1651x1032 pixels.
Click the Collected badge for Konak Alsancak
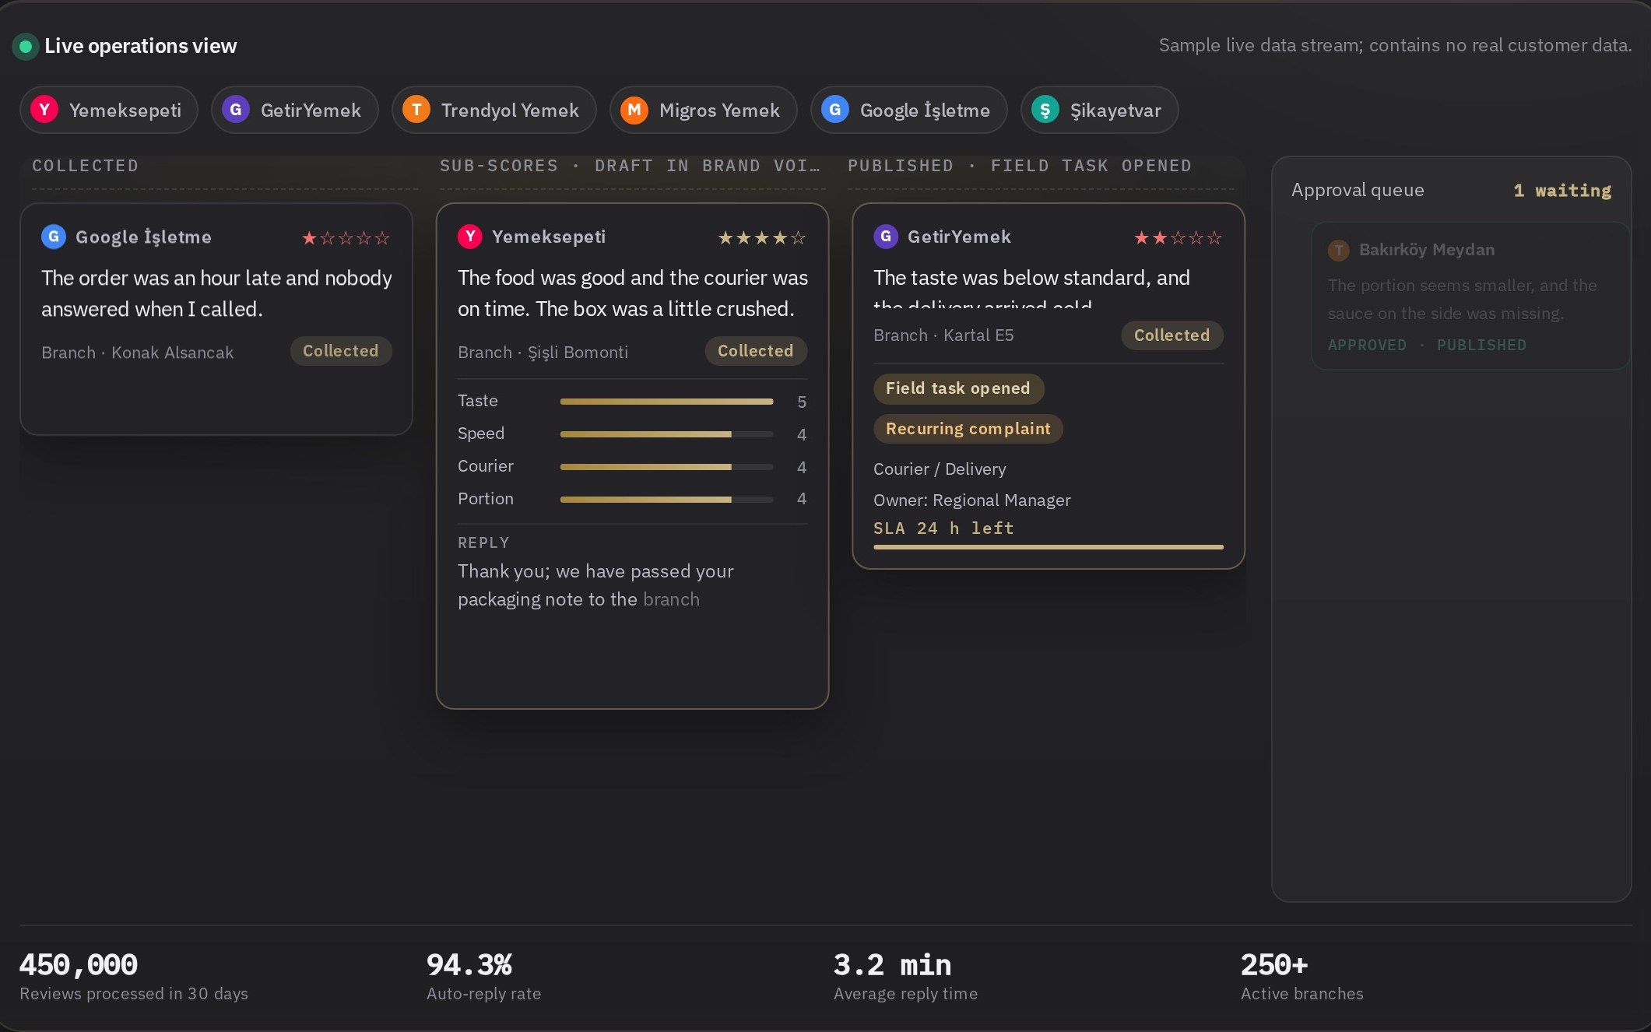pyautogui.click(x=341, y=351)
